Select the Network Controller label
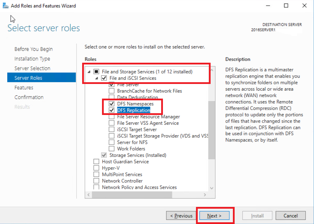This screenshot has height=224, width=314. pos(122,181)
